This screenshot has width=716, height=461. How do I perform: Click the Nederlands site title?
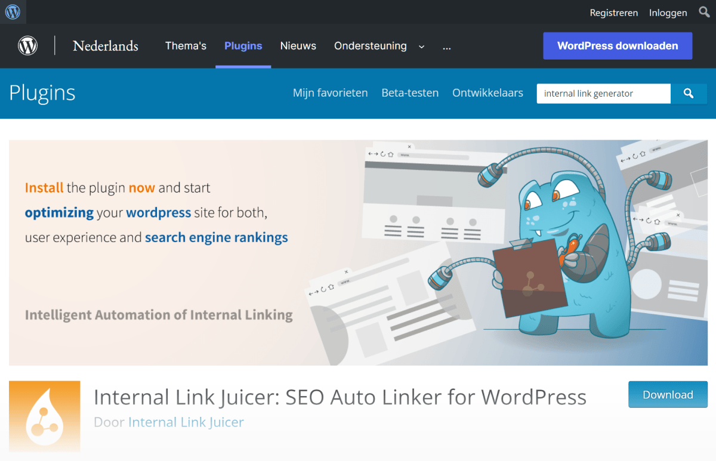(106, 46)
